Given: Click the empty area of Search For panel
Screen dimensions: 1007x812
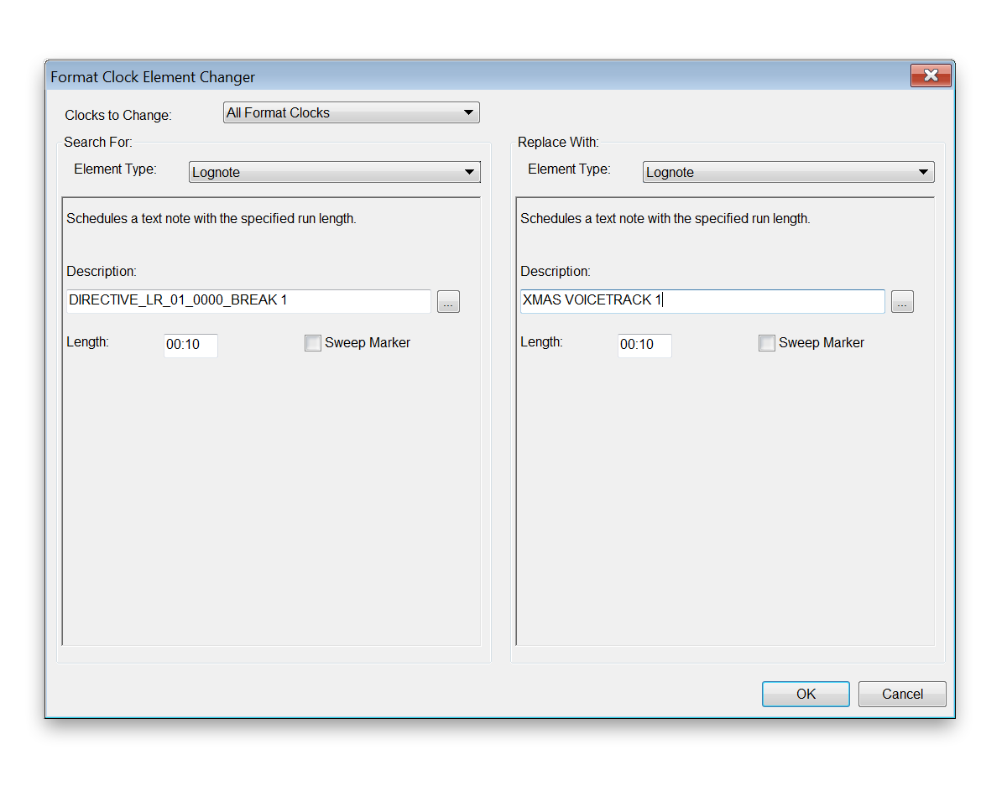Looking at the screenshot, I should click(271, 503).
